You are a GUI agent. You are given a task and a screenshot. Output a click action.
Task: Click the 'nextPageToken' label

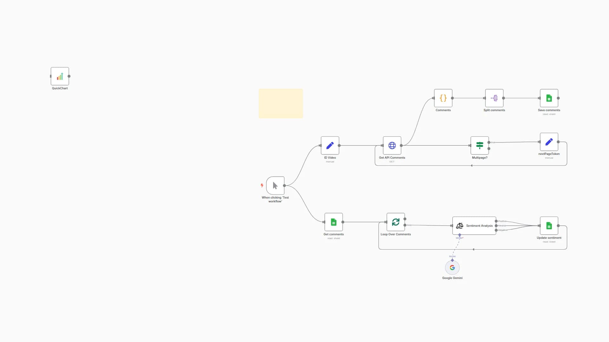point(549,154)
